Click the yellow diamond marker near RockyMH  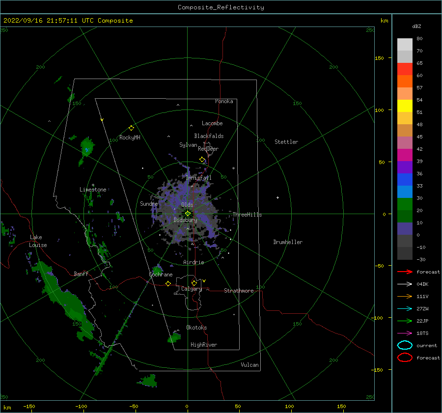(131, 128)
